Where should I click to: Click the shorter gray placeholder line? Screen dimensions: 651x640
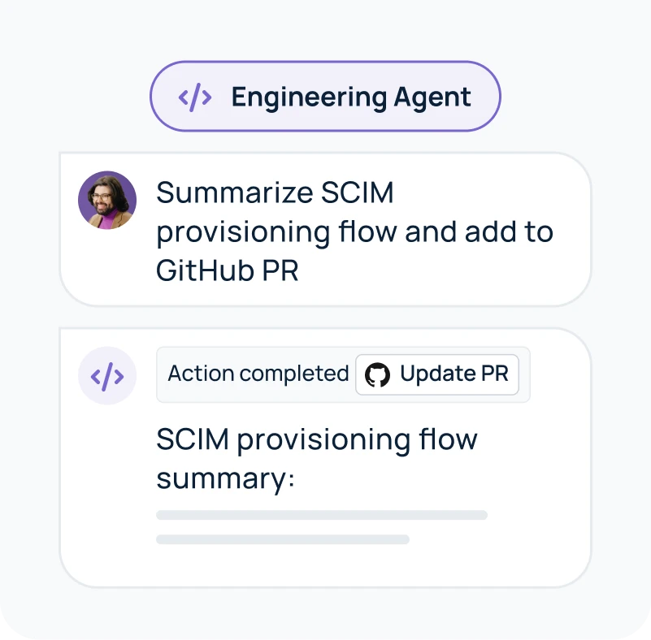tap(282, 539)
